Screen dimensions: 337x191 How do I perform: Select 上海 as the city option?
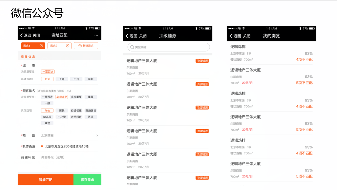[62, 79]
